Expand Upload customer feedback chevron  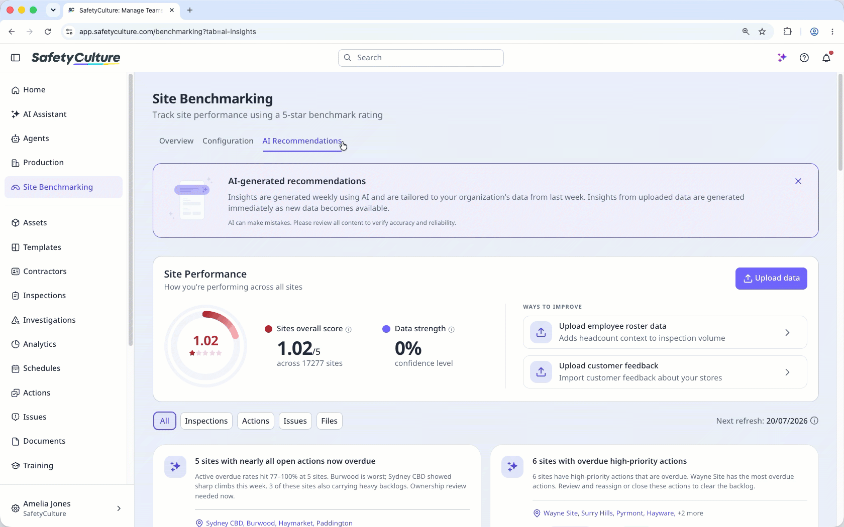[787, 372]
